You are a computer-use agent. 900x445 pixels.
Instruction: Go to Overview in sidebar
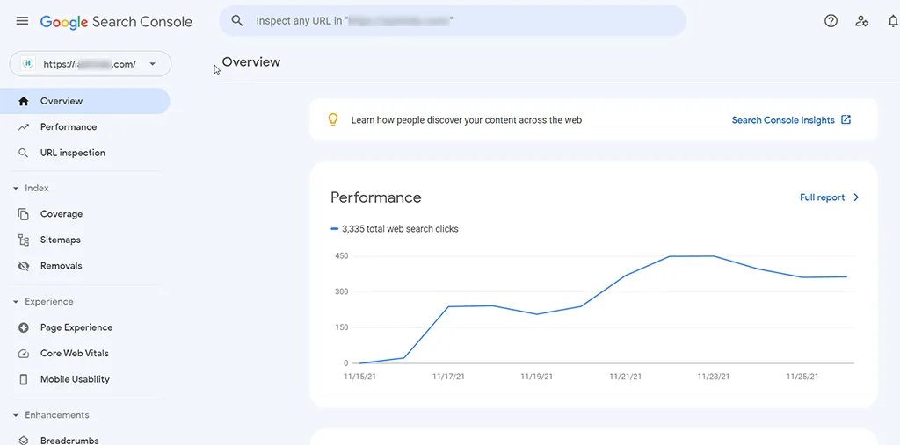85,101
